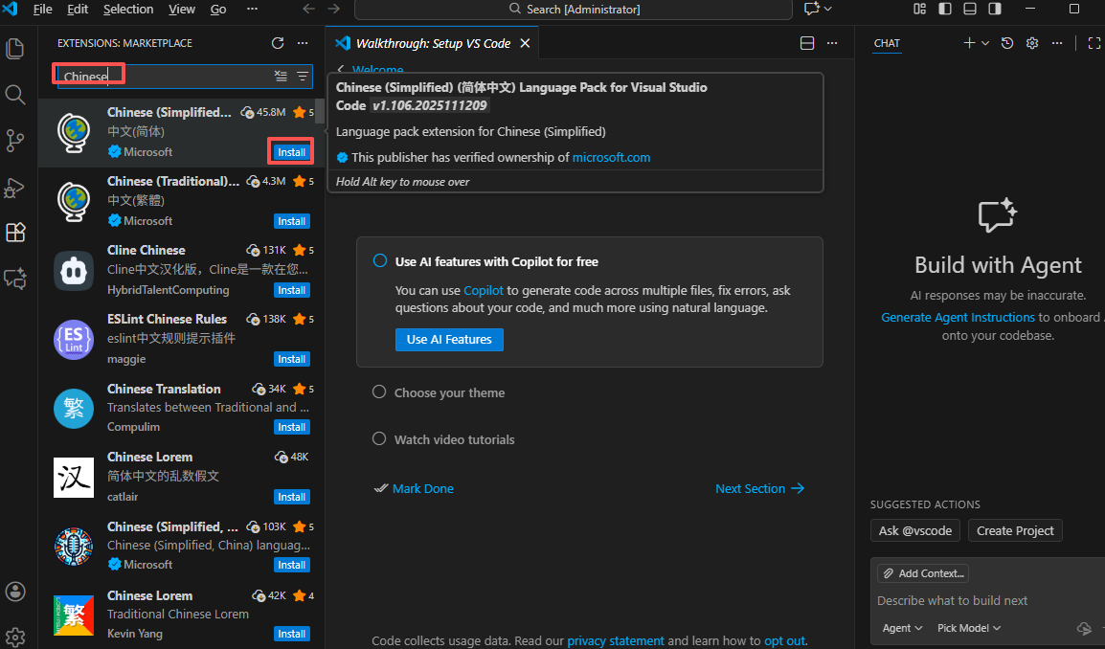The height and width of the screenshot is (649, 1105).
Task: Install Chinese (Traditional) language pack
Action: coord(291,221)
